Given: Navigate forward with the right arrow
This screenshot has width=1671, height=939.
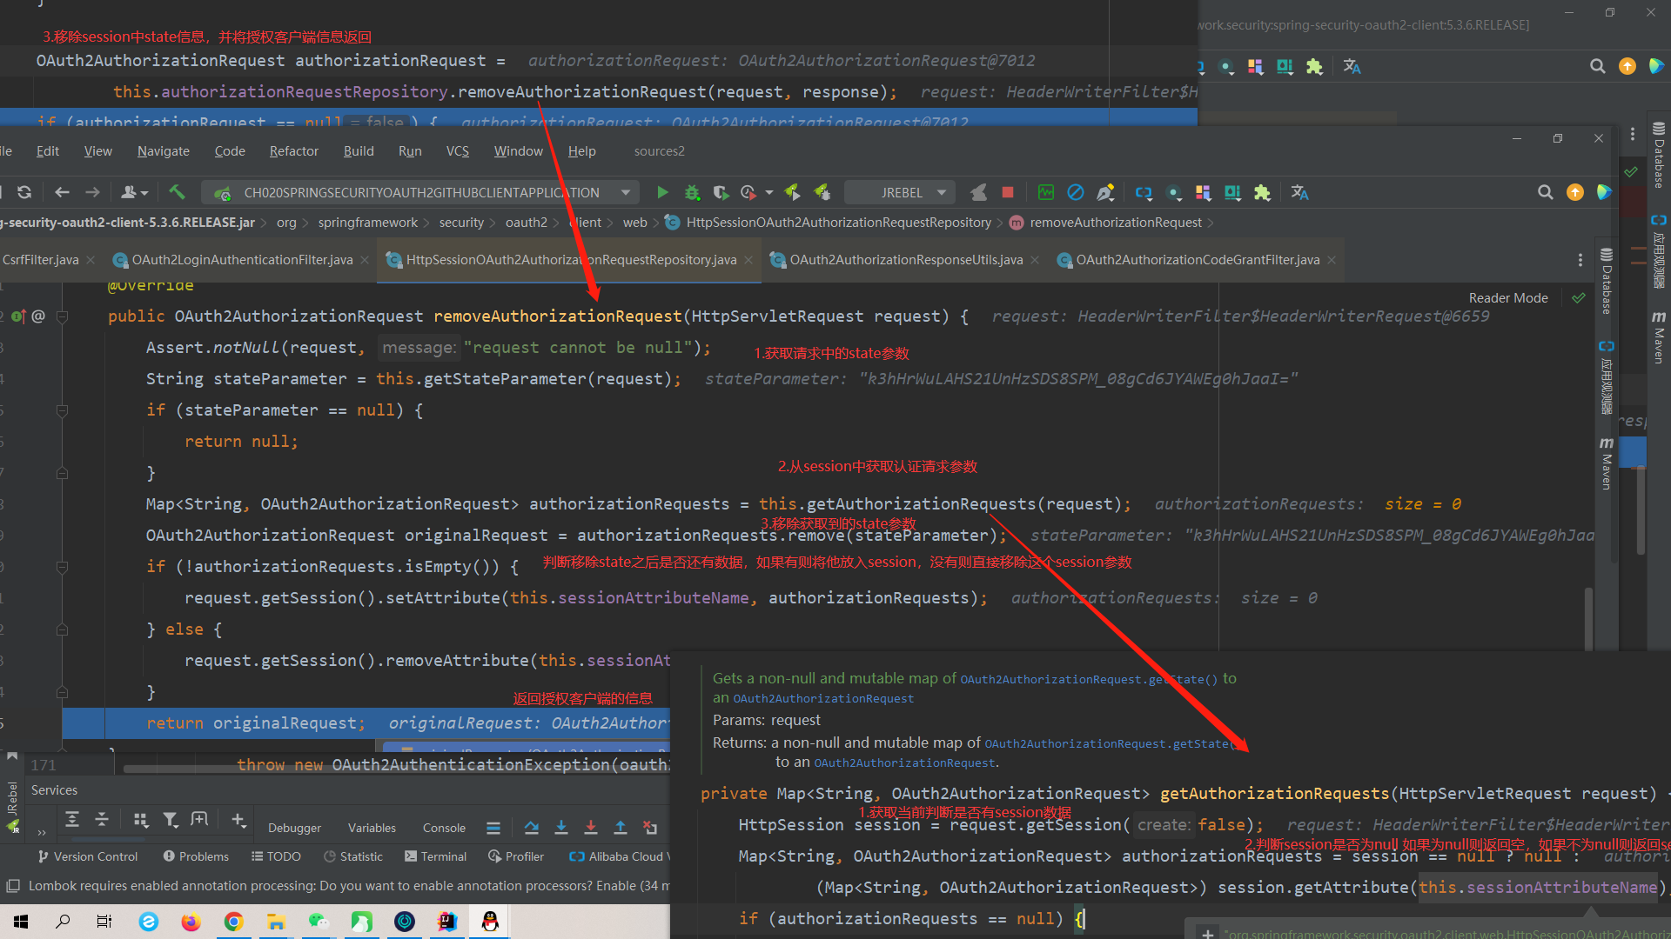Looking at the screenshot, I should [92, 192].
